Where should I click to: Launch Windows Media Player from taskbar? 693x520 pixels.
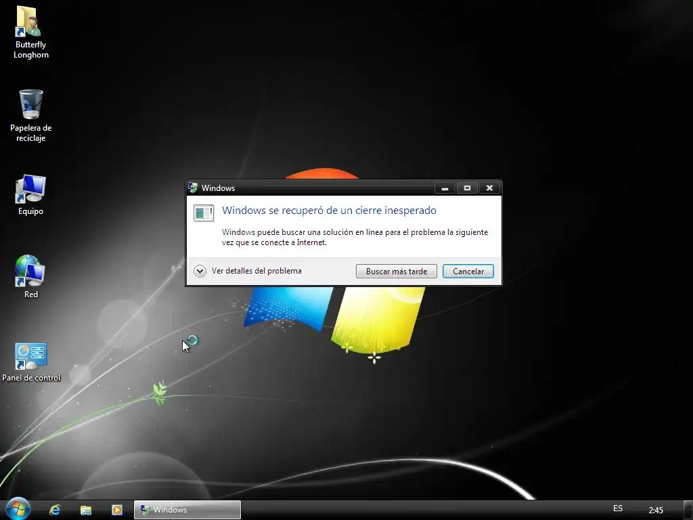pyautogui.click(x=116, y=510)
